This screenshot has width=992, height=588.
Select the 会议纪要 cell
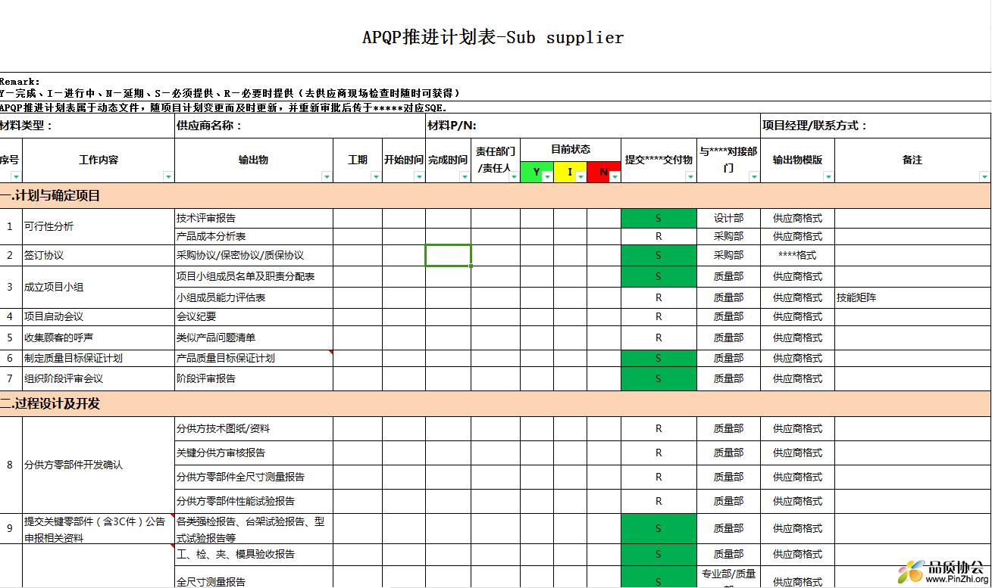(x=254, y=316)
